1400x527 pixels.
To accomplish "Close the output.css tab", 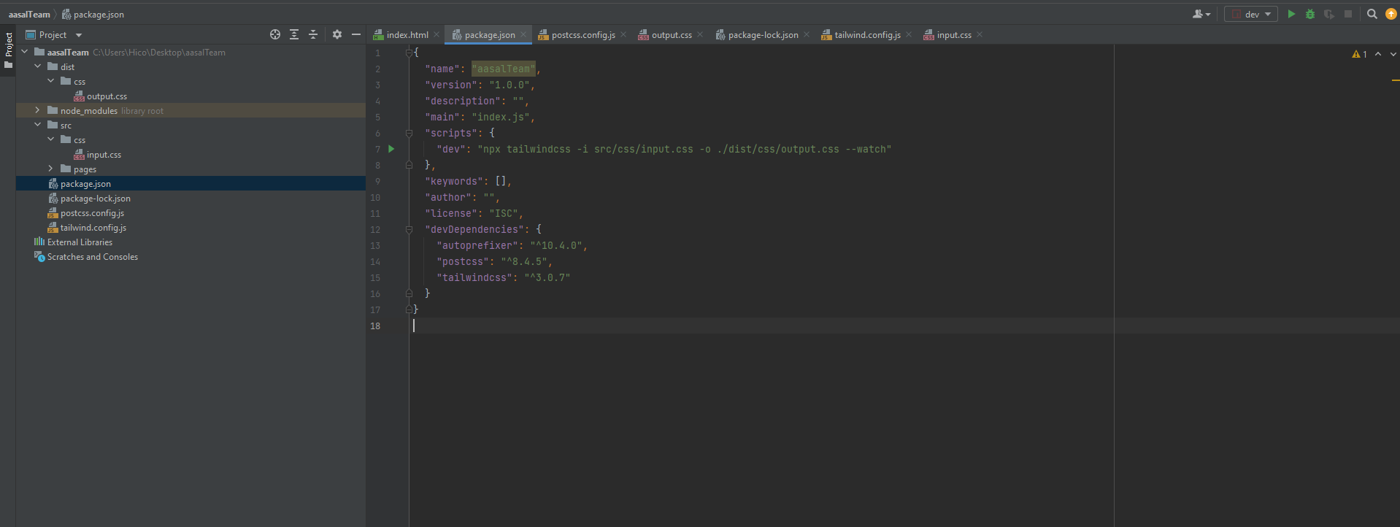I will (700, 34).
